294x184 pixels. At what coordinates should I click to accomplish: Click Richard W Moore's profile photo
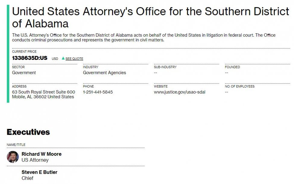[13, 157]
